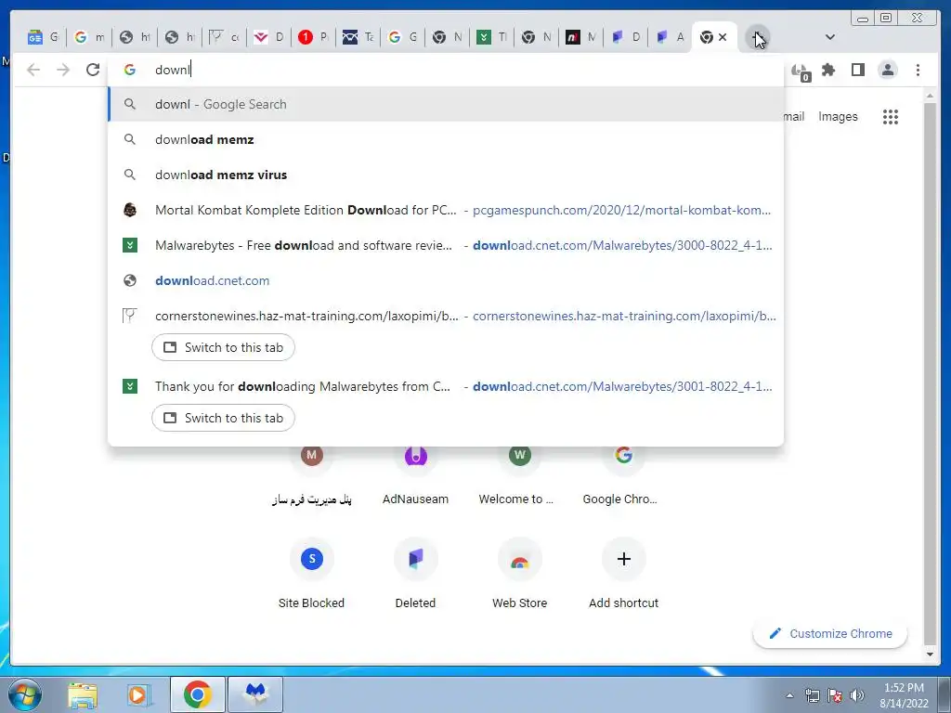
Task: Open the profile avatar menu
Action: [887, 70]
